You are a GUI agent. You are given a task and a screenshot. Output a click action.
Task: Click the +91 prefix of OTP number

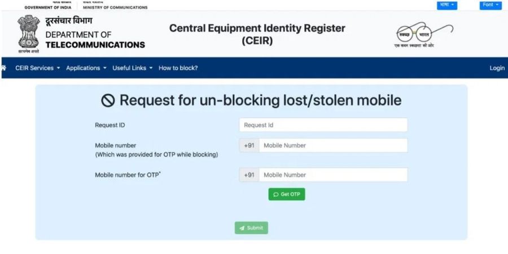coord(249,175)
